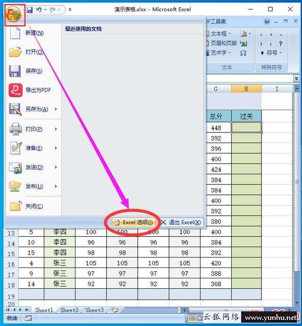This screenshot has width=302, height=326.
Task: Click the printer icon
Action: pyautogui.click(x=16, y=129)
